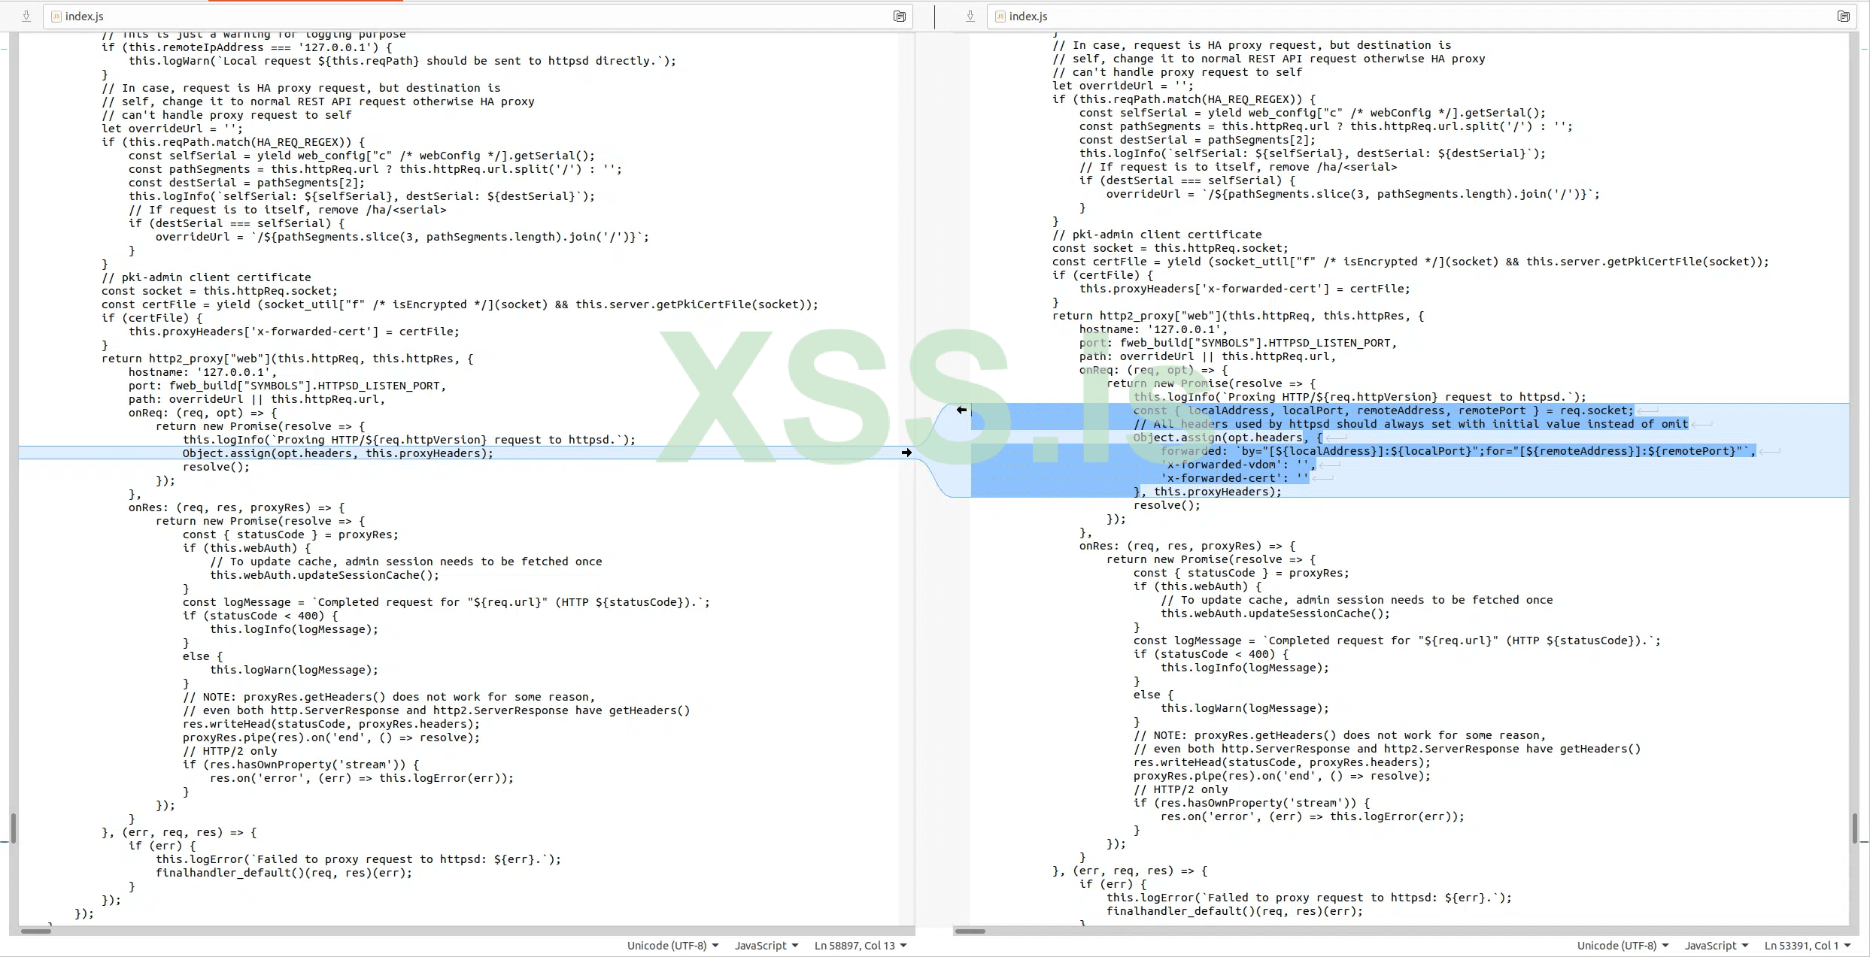1870x957 pixels.
Task: Open left JavaScript language dropdown
Action: (766, 946)
